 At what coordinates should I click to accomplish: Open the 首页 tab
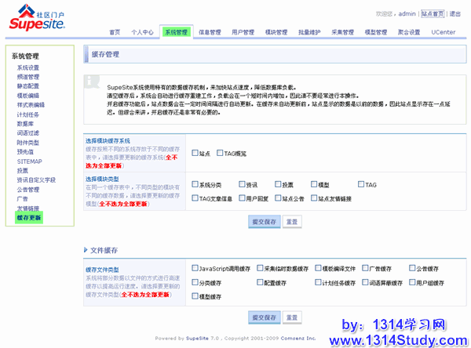pos(115,32)
